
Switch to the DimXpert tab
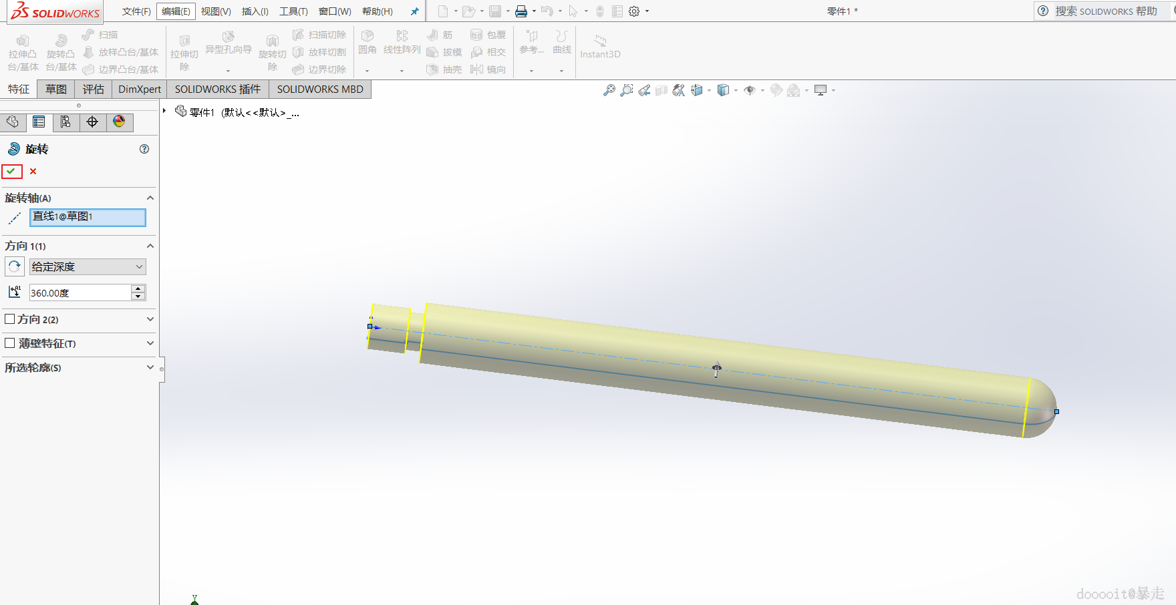pyautogui.click(x=140, y=89)
